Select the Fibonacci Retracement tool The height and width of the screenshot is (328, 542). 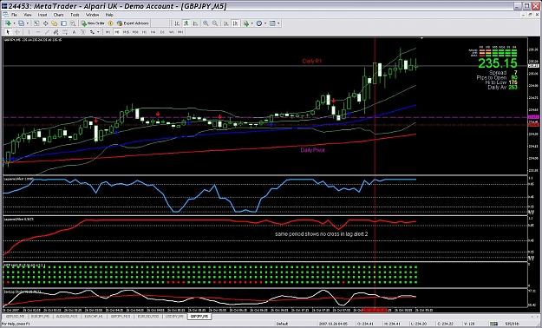click(x=65, y=32)
